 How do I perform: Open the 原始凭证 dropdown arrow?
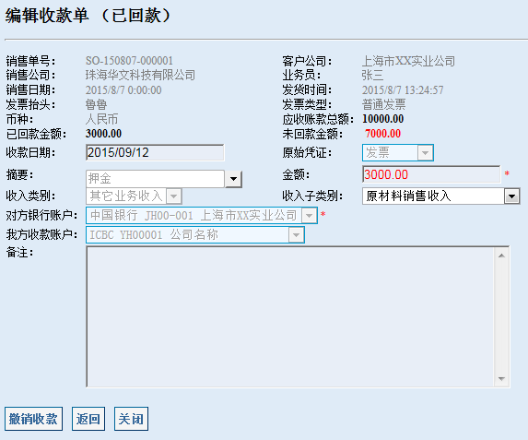coord(425,153)
